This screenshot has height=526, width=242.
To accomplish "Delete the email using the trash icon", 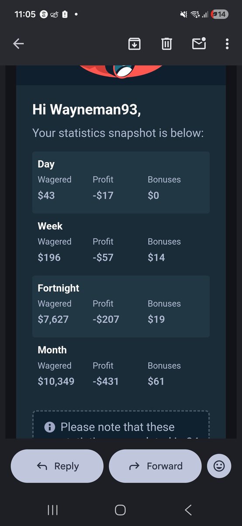I will 166,43.
